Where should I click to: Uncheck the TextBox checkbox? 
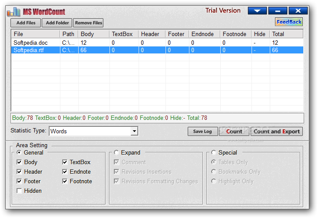pos(65,162)
